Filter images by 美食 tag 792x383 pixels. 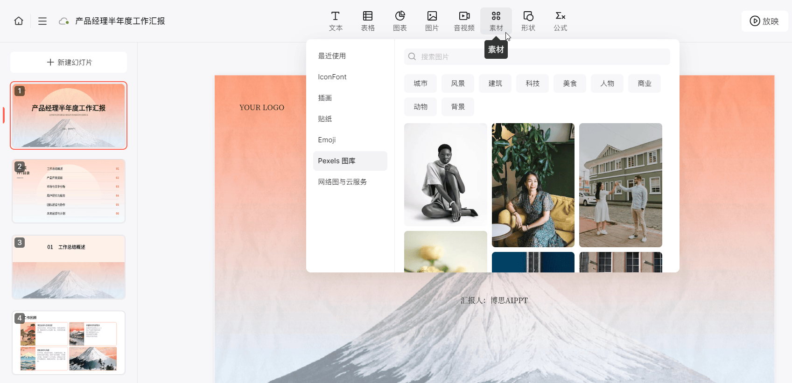click(569, 84)
